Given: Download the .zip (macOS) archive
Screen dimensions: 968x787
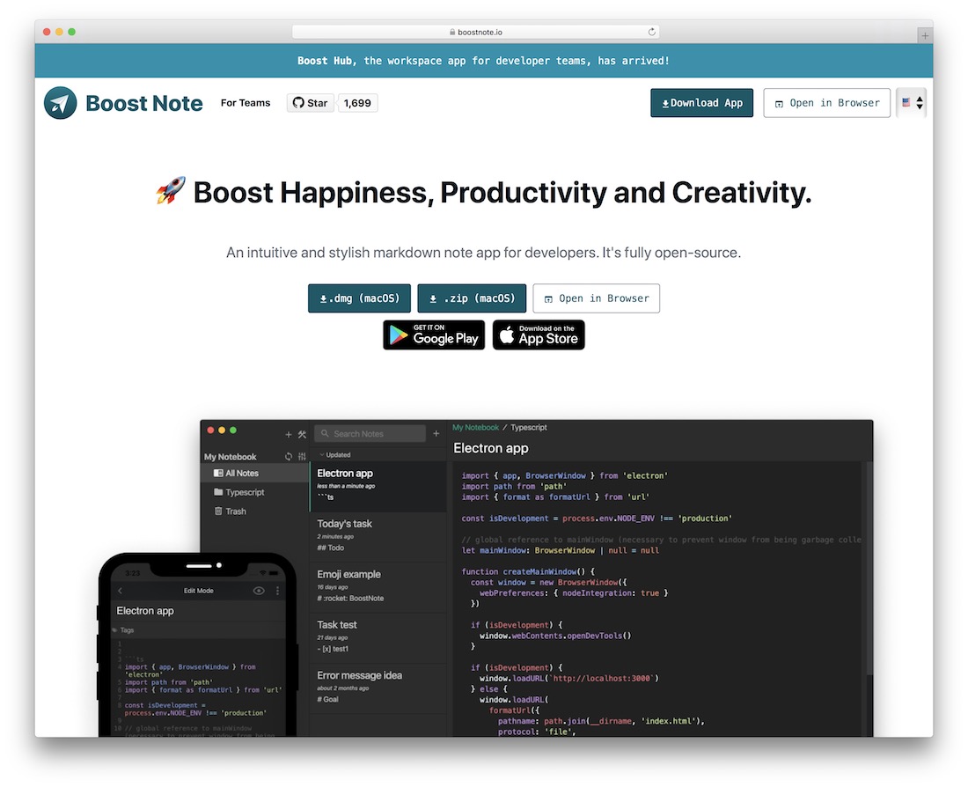Looking at the screenshot, I should pyautogui.click(x=472, y=298).
